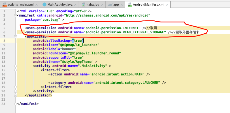Click the fold end marker at </application>

[15, 95]
